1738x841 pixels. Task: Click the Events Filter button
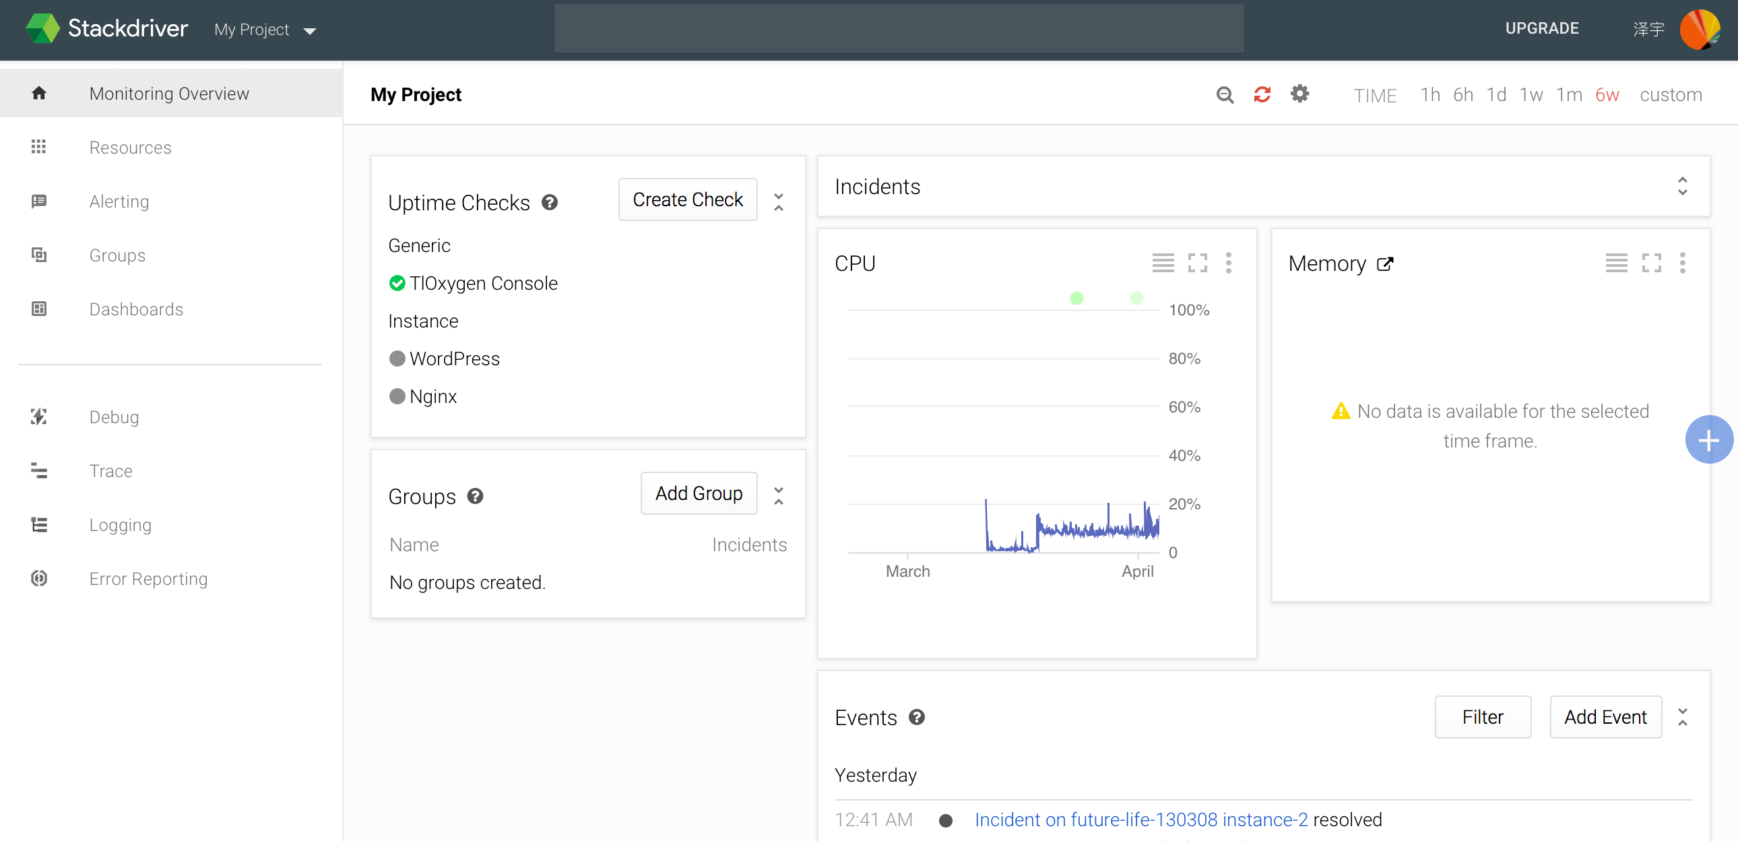(1483, 717)
